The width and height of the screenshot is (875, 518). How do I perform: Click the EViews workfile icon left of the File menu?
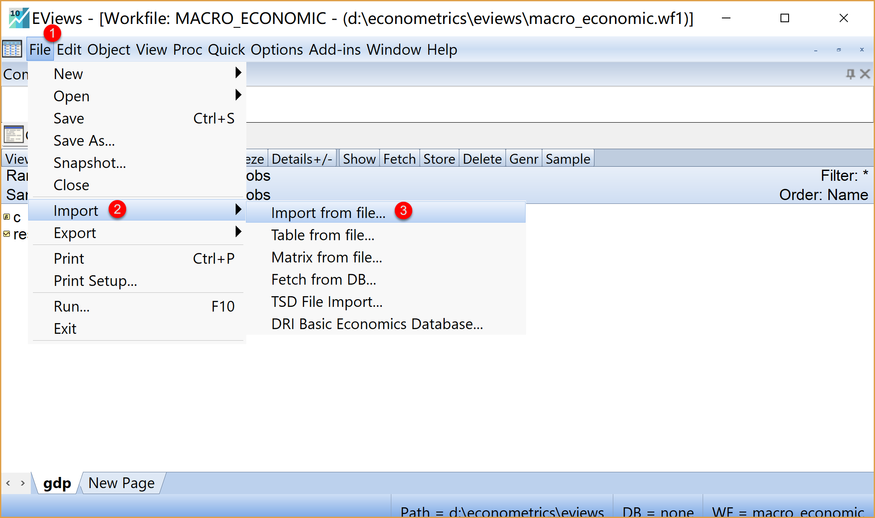[12, 49]
